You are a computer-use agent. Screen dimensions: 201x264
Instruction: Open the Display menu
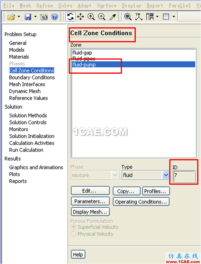coord(132,6)
